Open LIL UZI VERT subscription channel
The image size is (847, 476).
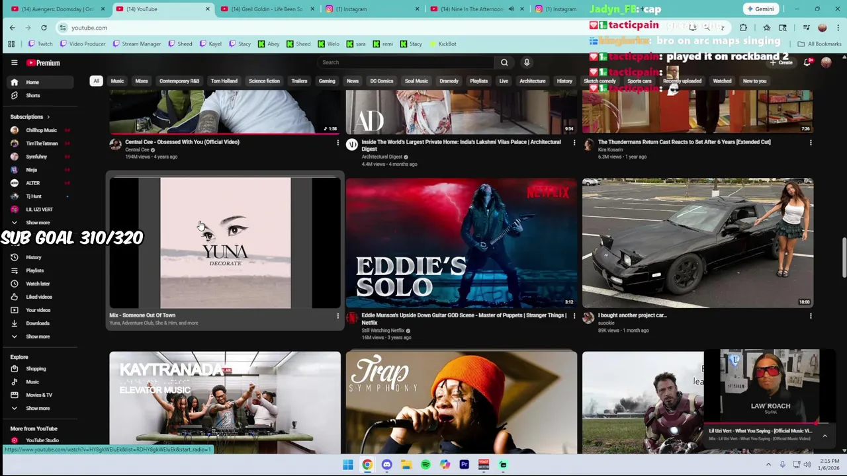(x=40, y=210)
